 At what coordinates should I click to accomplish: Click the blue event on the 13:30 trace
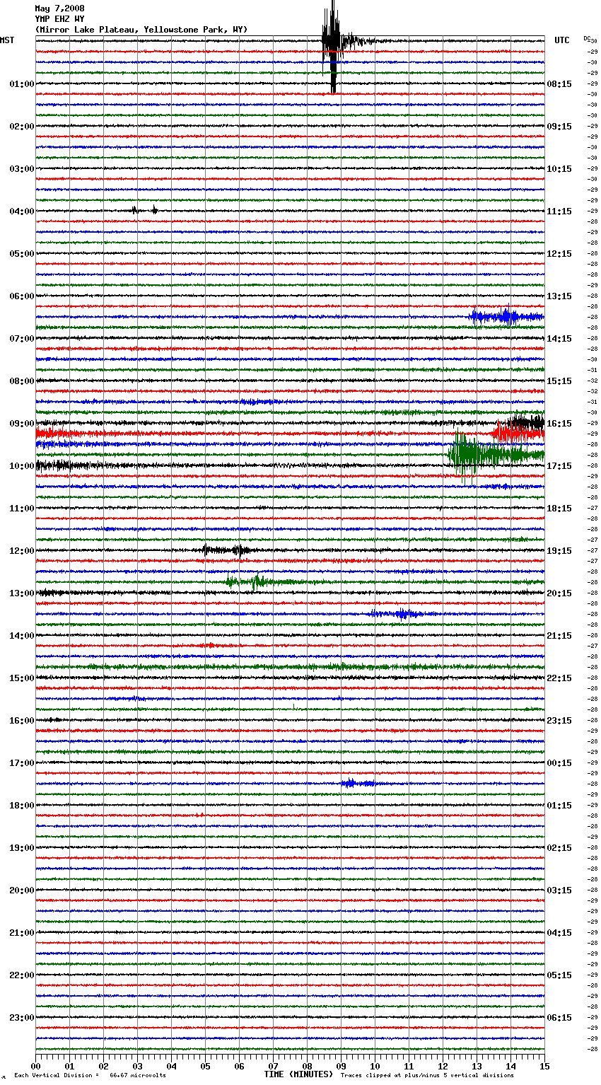[397, 613]
